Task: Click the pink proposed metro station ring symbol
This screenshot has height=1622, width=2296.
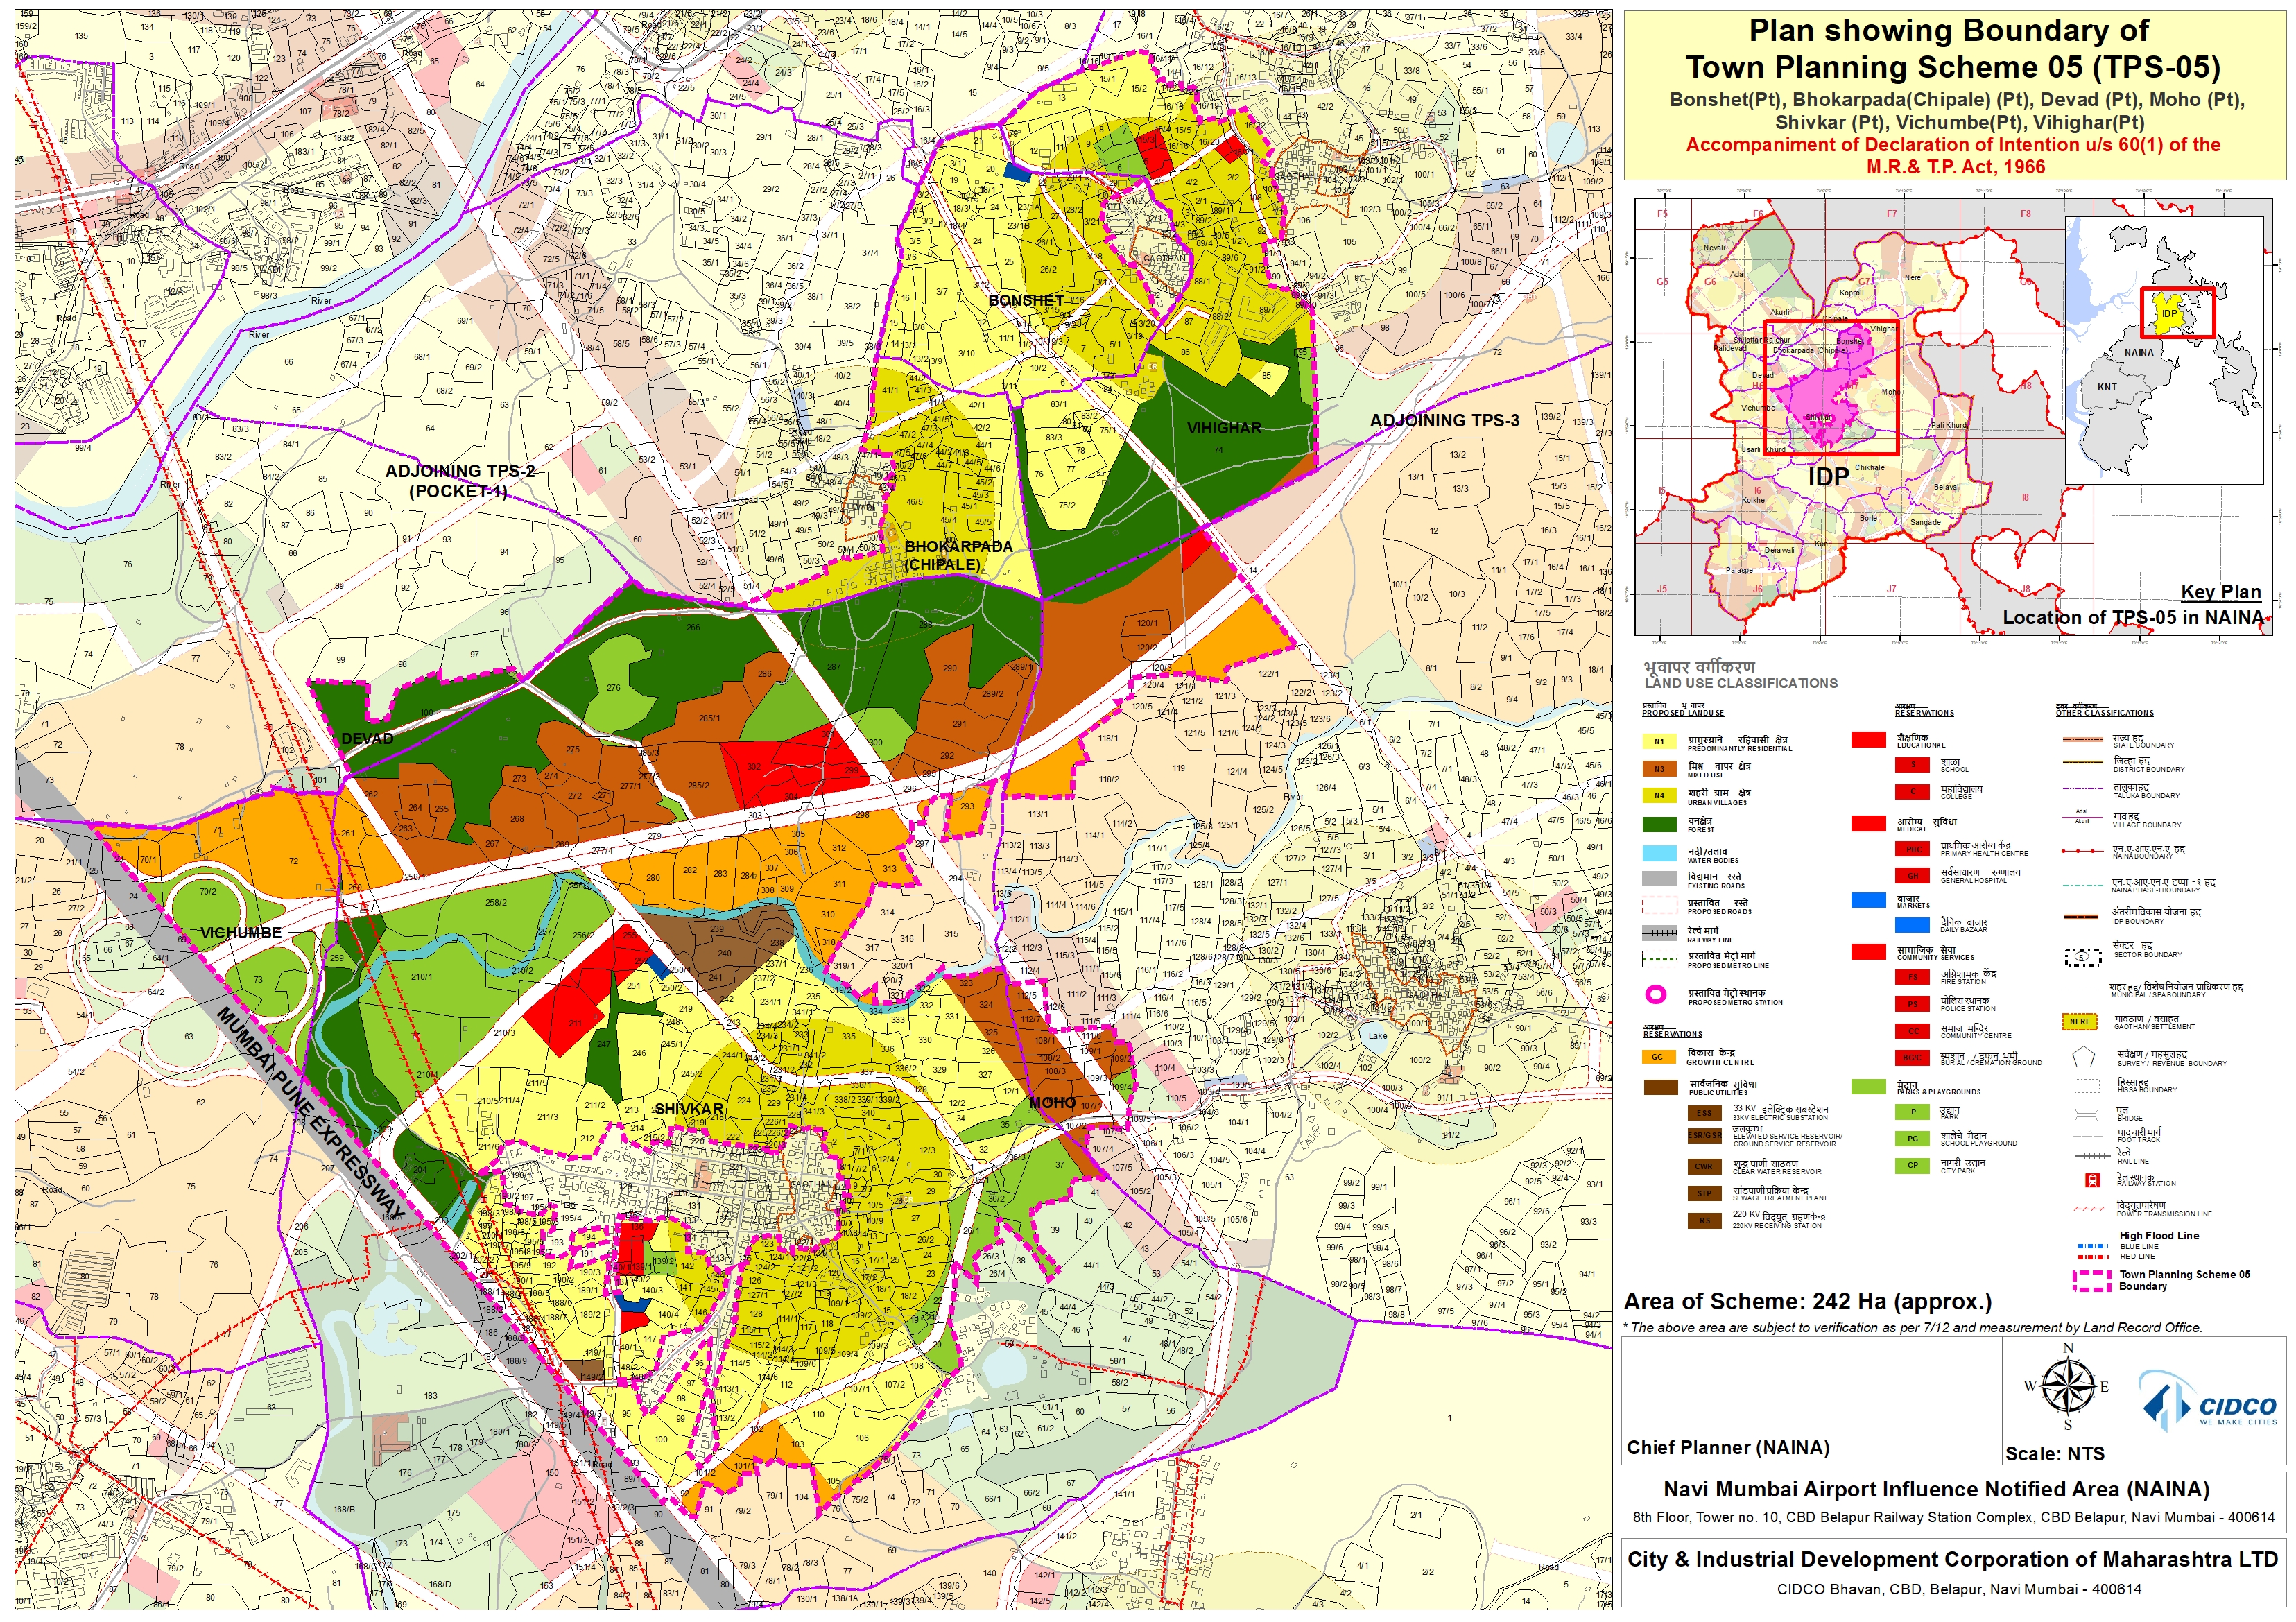Action: [1656, 995]
